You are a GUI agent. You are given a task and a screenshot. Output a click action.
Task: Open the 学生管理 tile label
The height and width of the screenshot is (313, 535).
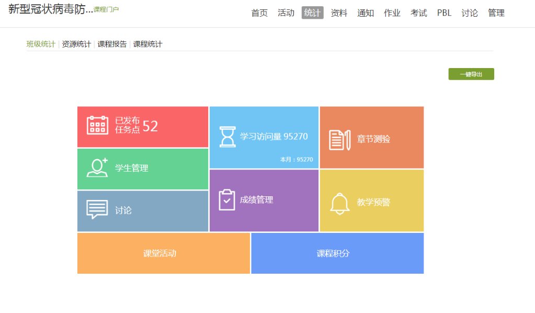tap(131, 168)
